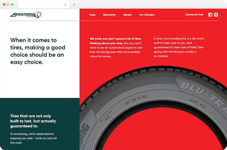Go to the Warranty page

pos(109,15)
